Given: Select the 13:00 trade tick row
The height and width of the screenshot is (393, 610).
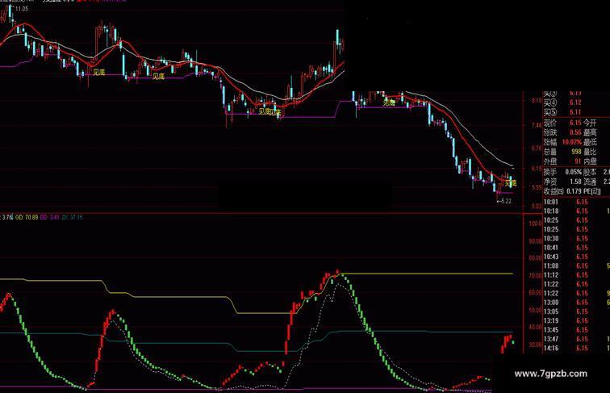Looking at the screenshot, I should click(x=577, y=303).
